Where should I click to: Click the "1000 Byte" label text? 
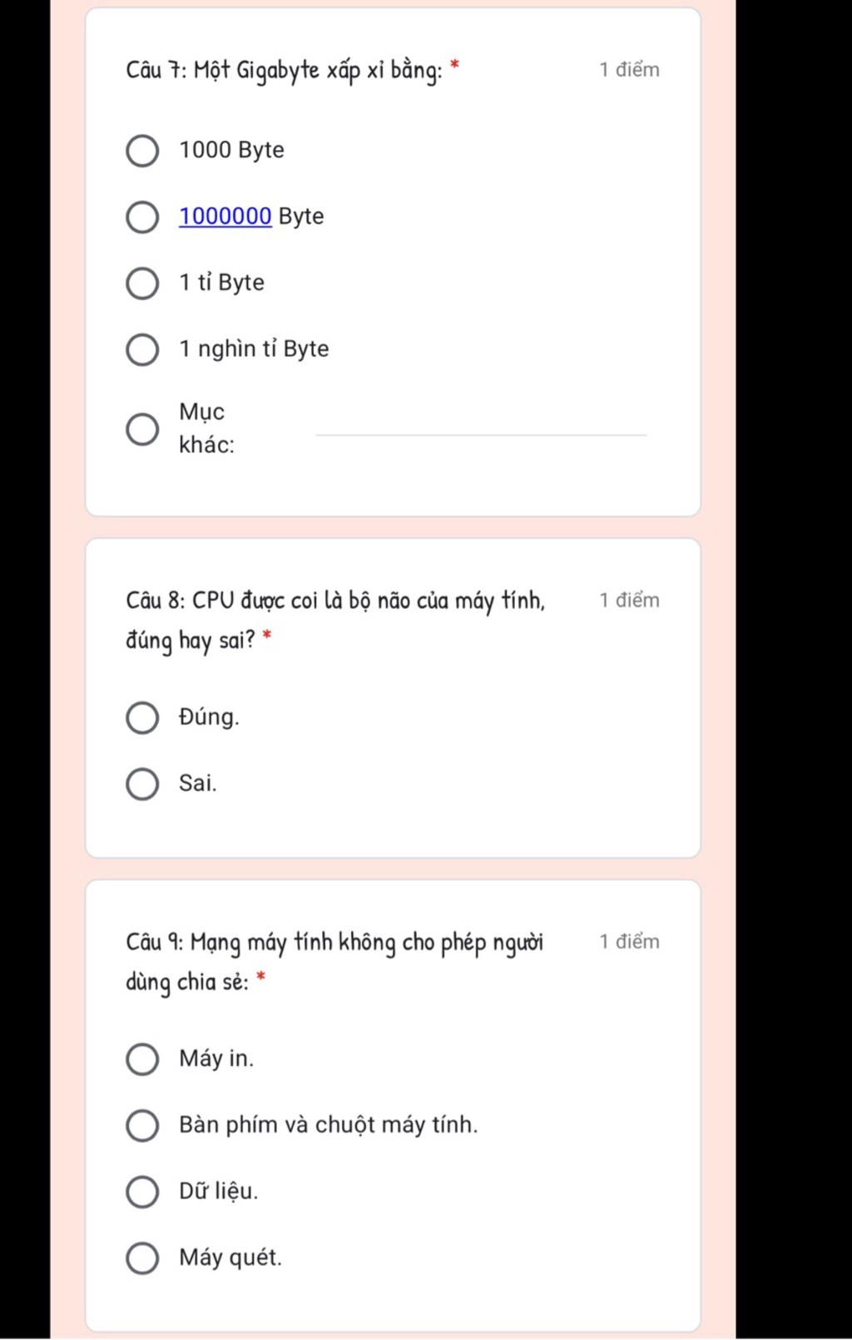pos(231,150)
